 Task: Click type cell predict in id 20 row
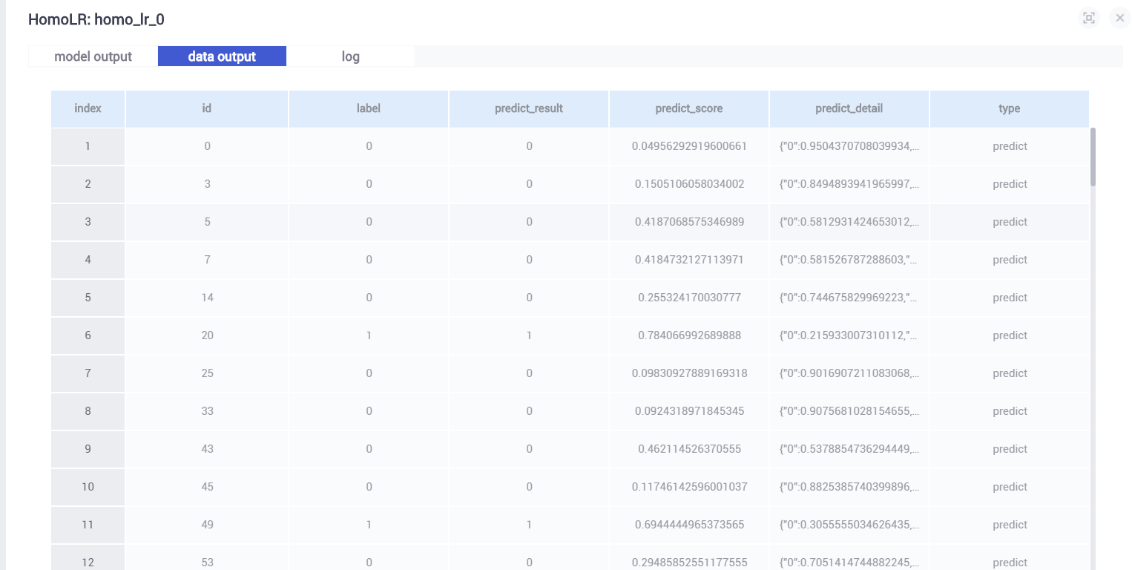coord(1010,335)
